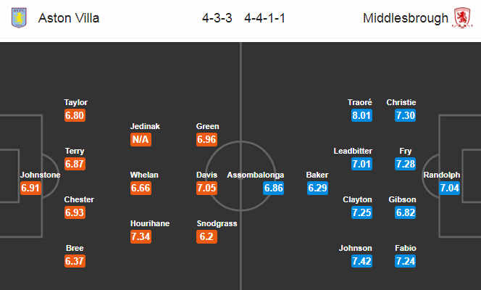Select goalkeeper Johnstone's 6.91 rating
Image resolution: width=481 pixels, height=290 pixels.
tap(30, 188)
